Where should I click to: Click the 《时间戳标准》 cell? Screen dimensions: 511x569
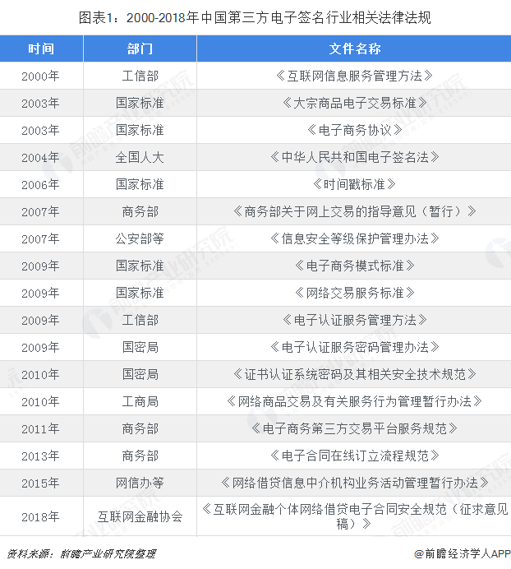[x=354, y=184]
